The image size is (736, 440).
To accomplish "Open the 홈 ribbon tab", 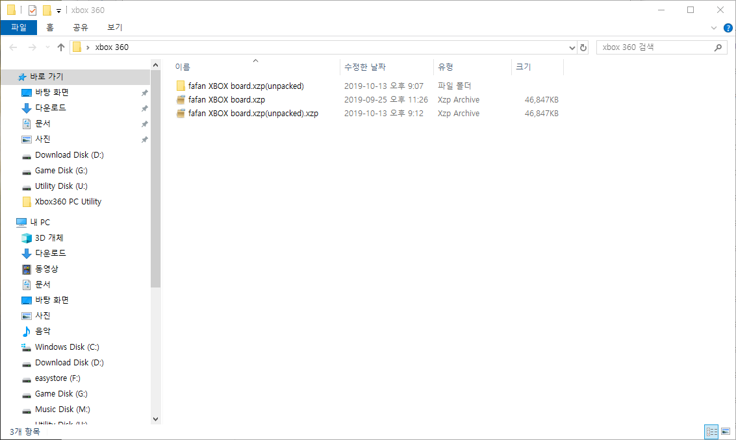I will coord(50,28).
